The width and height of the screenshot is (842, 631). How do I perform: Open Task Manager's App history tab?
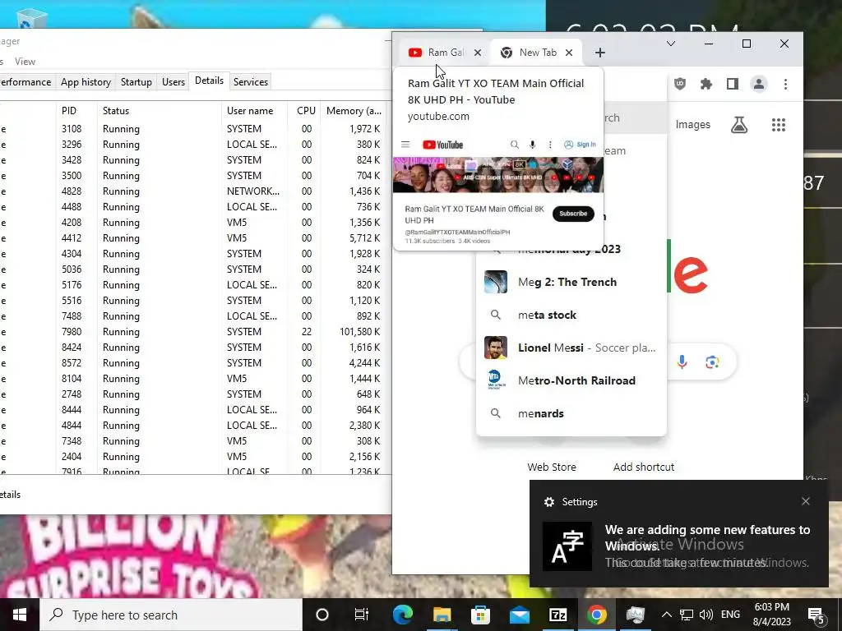coord(86,82)
